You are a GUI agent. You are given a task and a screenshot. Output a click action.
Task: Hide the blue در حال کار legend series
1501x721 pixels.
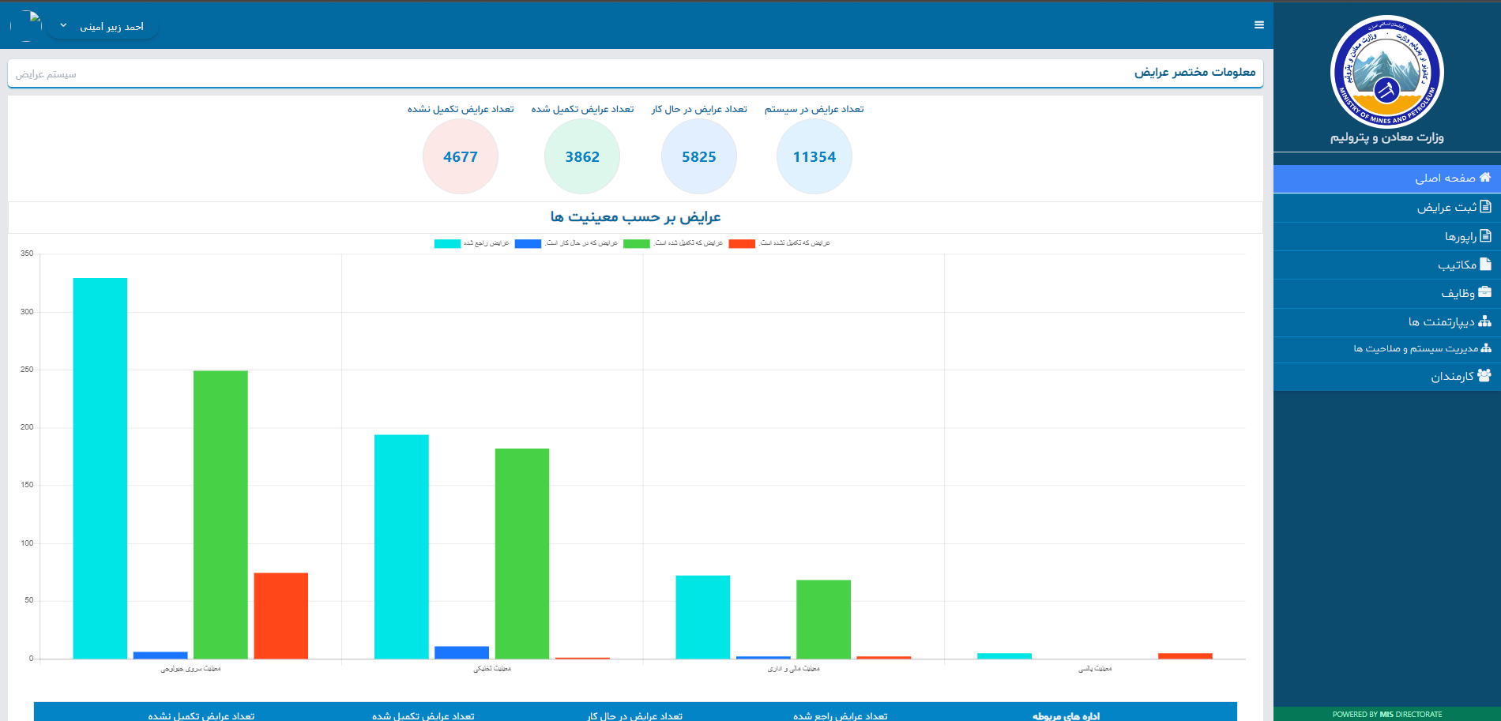click(528, 244)
